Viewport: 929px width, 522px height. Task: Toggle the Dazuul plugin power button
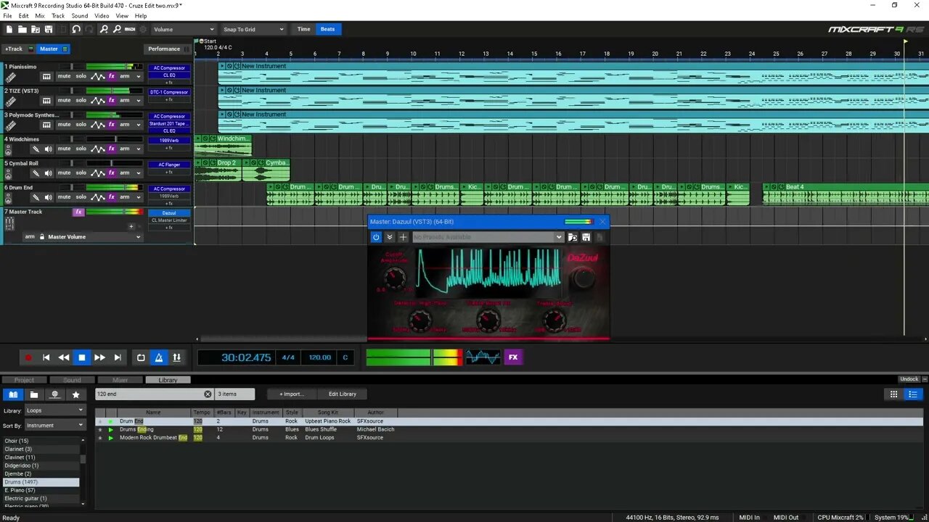(376, 237)
